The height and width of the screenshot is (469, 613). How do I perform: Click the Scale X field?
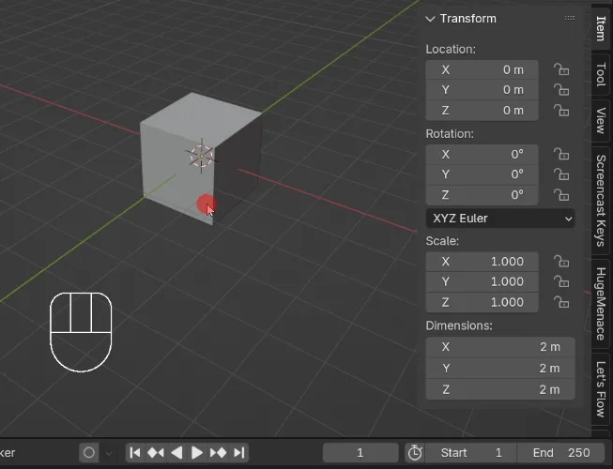(x=482, y=262)
